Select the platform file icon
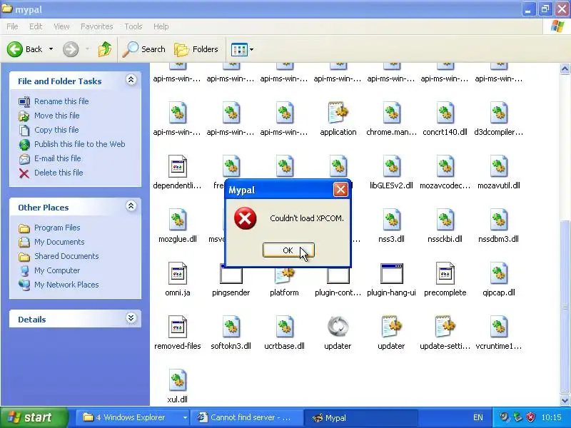Image resolution: width=571 pixels, height=428 pixels. [x=284, y=275]
